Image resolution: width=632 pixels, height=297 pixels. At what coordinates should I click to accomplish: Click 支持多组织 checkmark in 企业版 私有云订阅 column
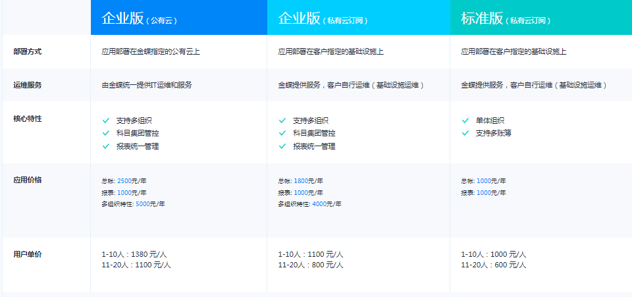point(282,121)
